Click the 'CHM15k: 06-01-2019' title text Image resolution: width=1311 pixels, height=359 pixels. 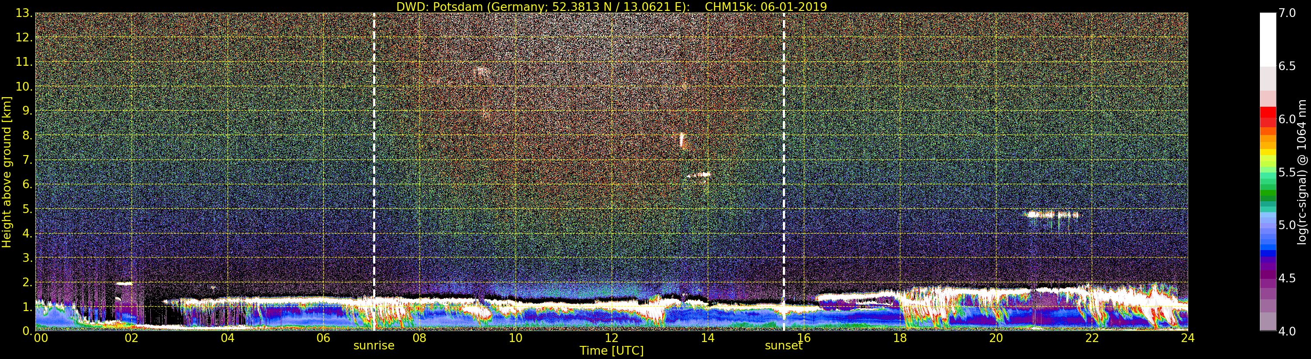click(x=766, y=7)
